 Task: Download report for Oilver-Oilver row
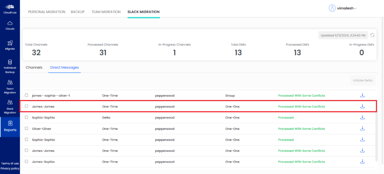coord(362,129)
